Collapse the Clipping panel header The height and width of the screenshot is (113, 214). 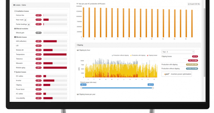point(138,45)
